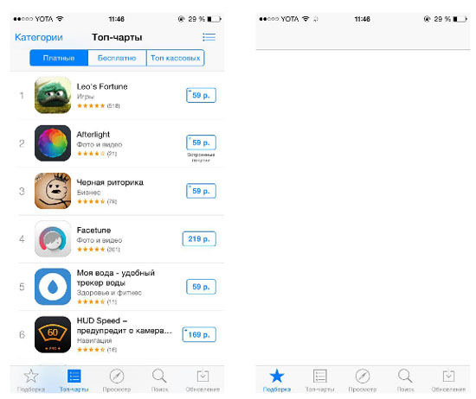Image resolution: width=476 pixels, height=399 pixels.
Task: Buy Leo's Fortune for 59 р.
Action: (201, 95)
